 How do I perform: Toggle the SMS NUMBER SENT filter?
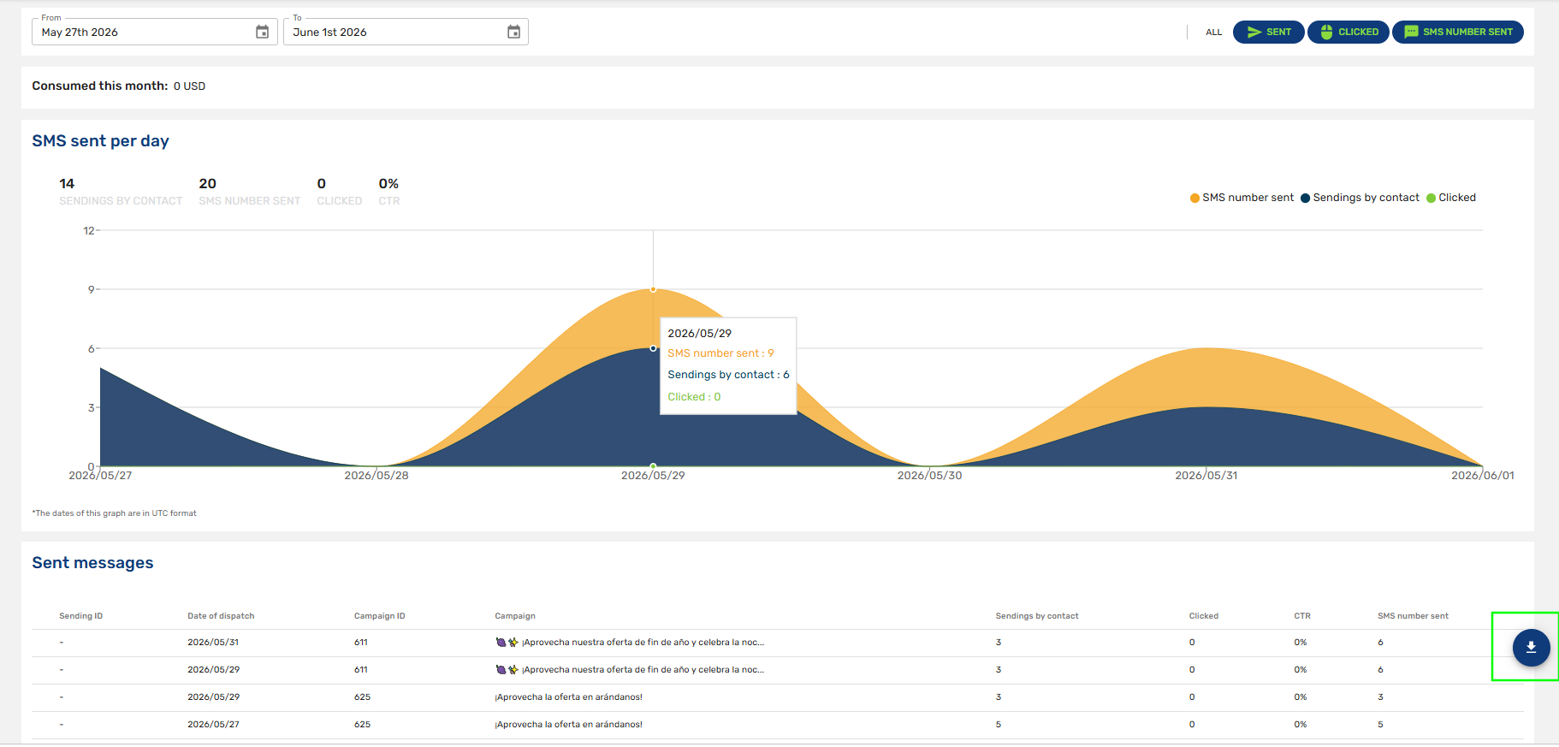(x=1457, y=32)
